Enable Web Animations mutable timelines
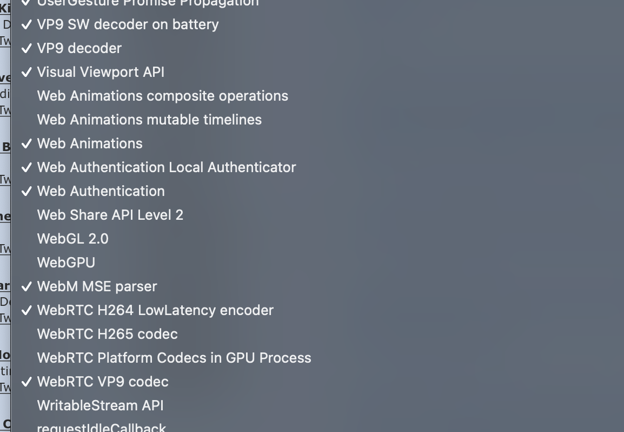This screenshot has height=432, width=624. pyautogui.click(x=149, y=120)
